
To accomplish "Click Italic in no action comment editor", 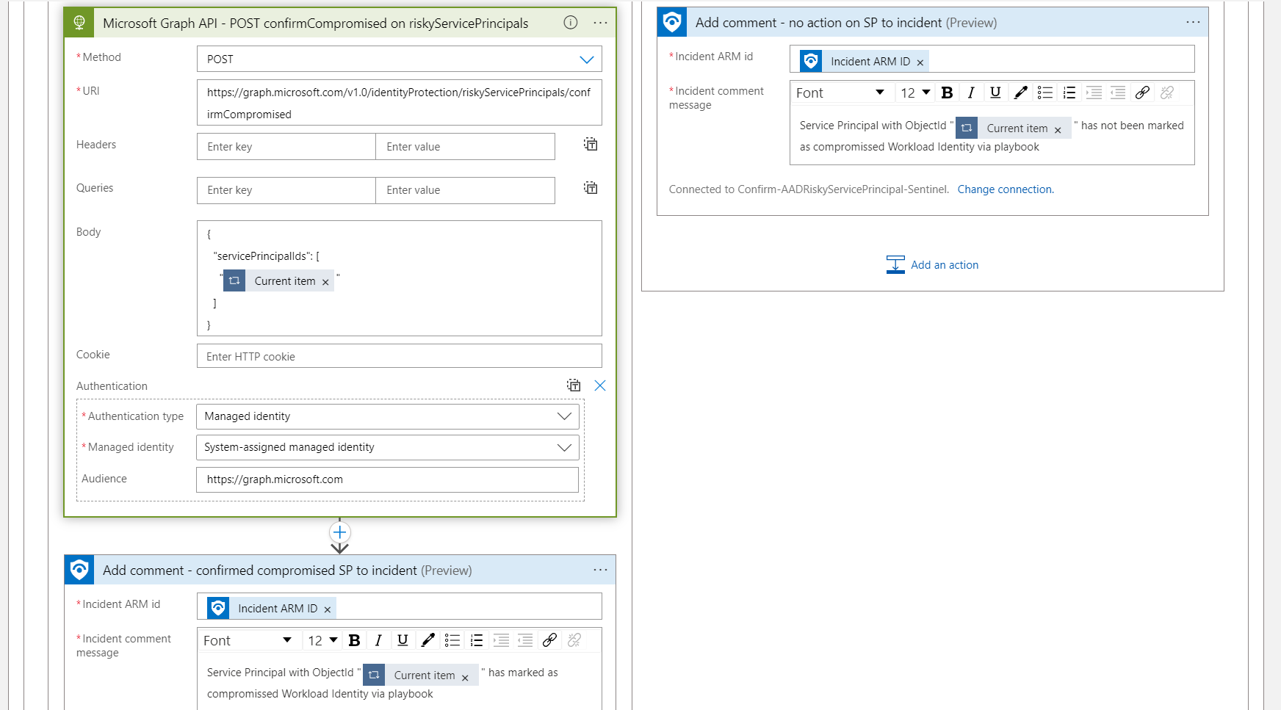I will pos(971,93).
